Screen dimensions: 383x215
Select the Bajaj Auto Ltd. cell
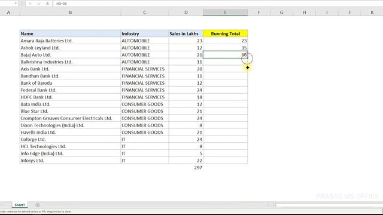coord(70,55)
